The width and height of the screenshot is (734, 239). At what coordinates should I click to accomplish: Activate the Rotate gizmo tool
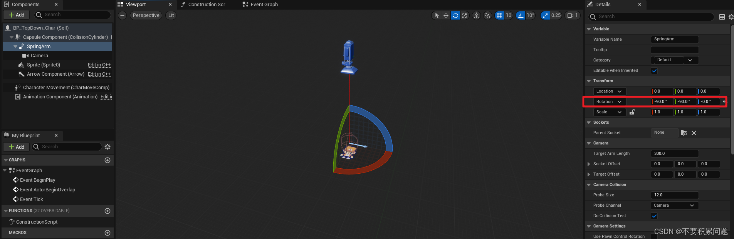pos(455,15)
